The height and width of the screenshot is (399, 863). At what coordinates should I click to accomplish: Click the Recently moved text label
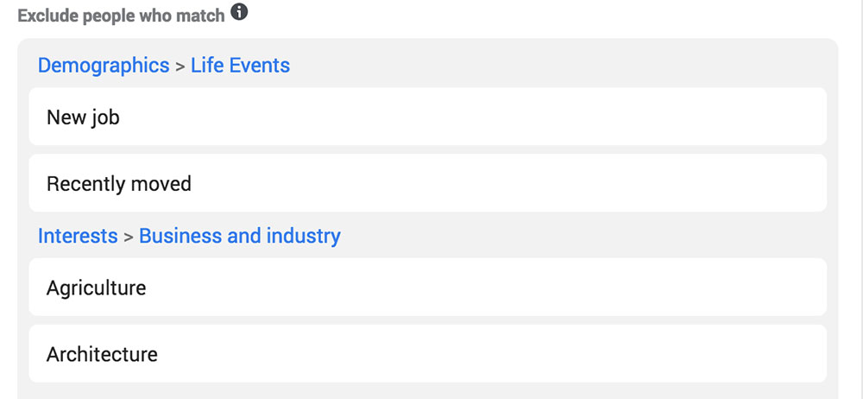coord(119,183)
